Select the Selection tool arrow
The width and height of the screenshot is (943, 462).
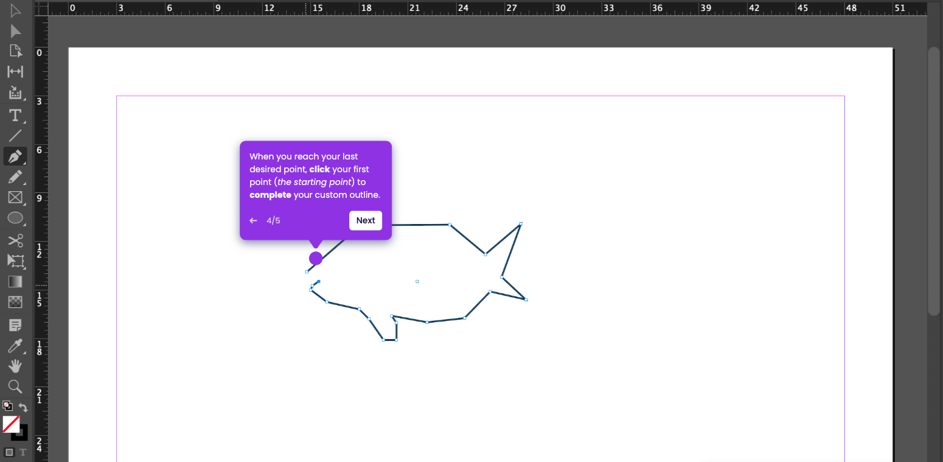pyautogui.click(x=15, y=10)
